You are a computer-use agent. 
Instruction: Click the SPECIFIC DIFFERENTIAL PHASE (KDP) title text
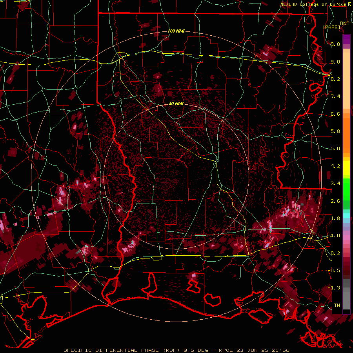point(122,350)
